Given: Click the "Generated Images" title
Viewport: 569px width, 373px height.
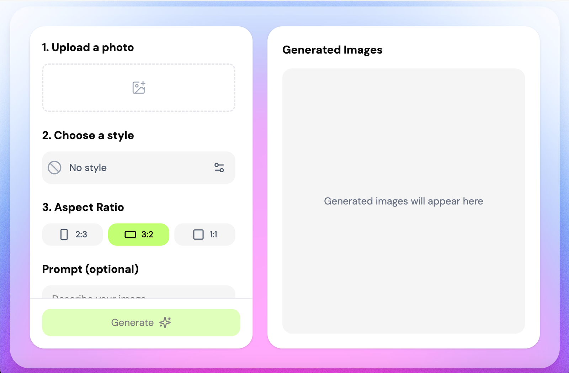Looking at the screenshot, I should [x=333, y=50].
